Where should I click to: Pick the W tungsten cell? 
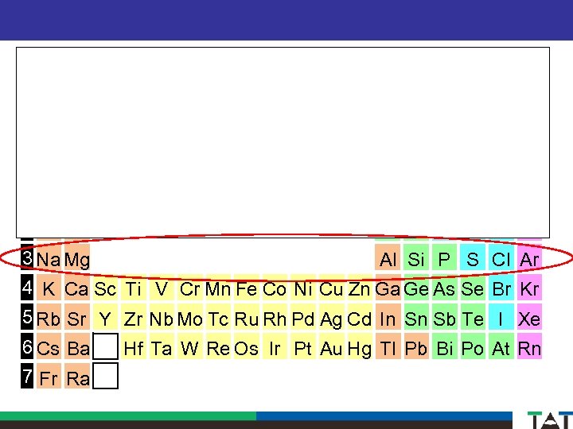point(190,346)
